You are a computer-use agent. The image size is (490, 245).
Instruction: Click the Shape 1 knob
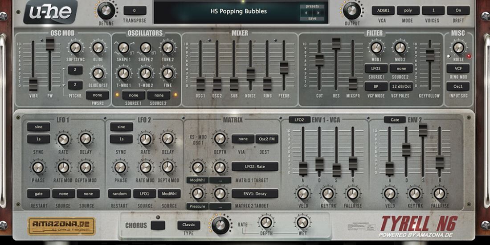124,48
